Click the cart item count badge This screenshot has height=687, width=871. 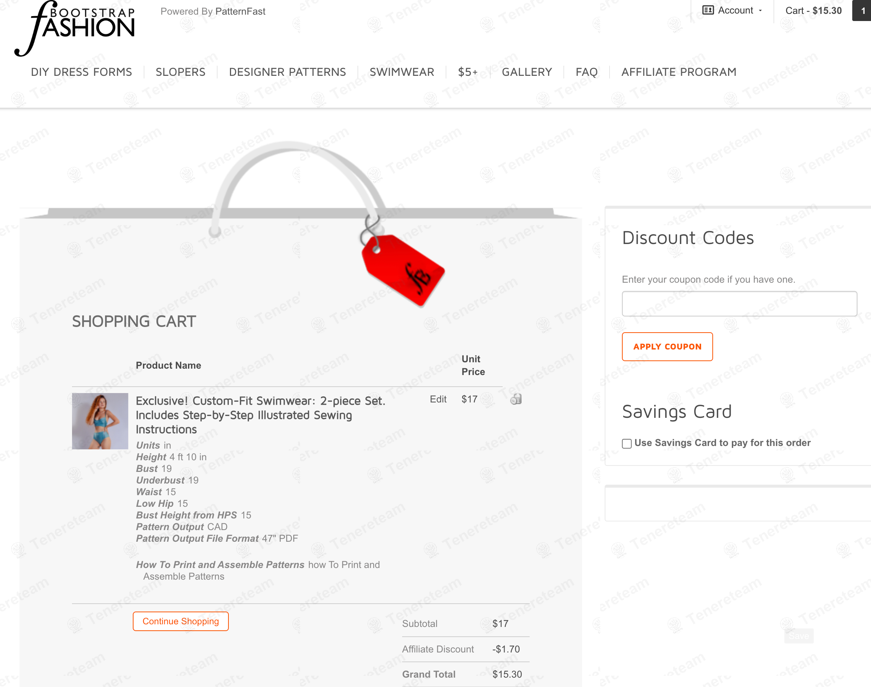click(x=862, y=11)
